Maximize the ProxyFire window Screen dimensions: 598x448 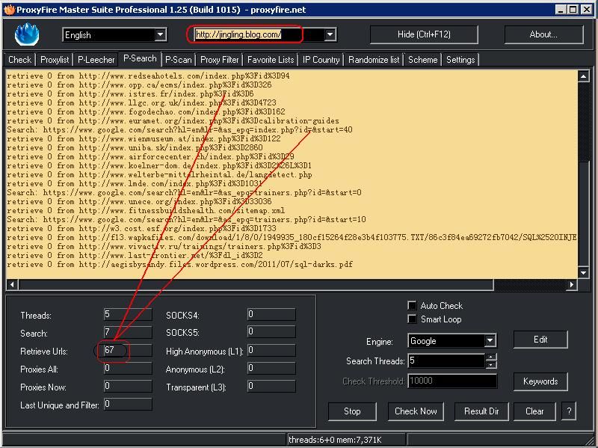(x=573, y=10)
